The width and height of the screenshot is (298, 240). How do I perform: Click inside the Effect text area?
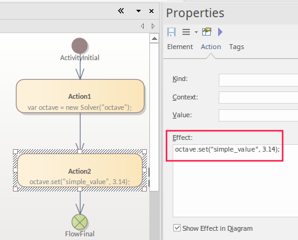click(x=235, y=180)
